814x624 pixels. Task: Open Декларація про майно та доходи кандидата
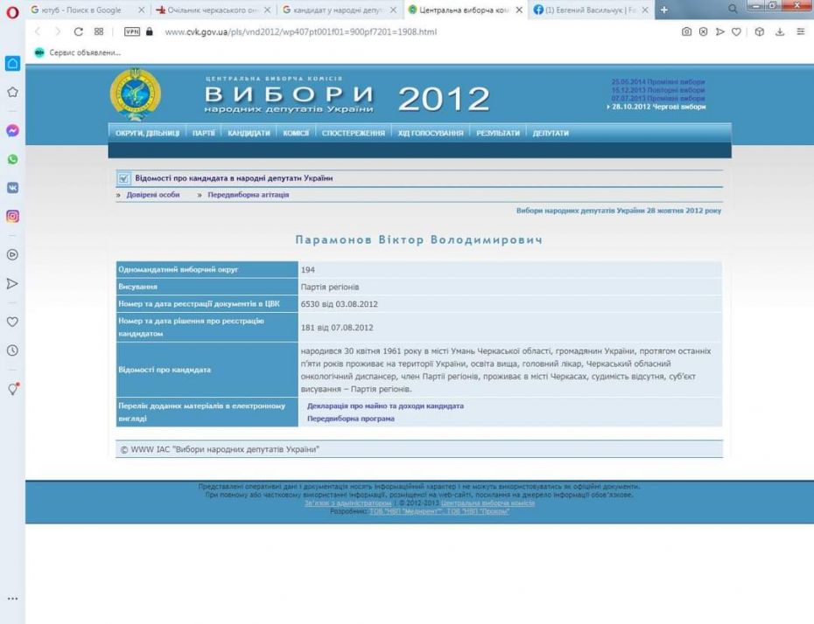pos(385,406)
